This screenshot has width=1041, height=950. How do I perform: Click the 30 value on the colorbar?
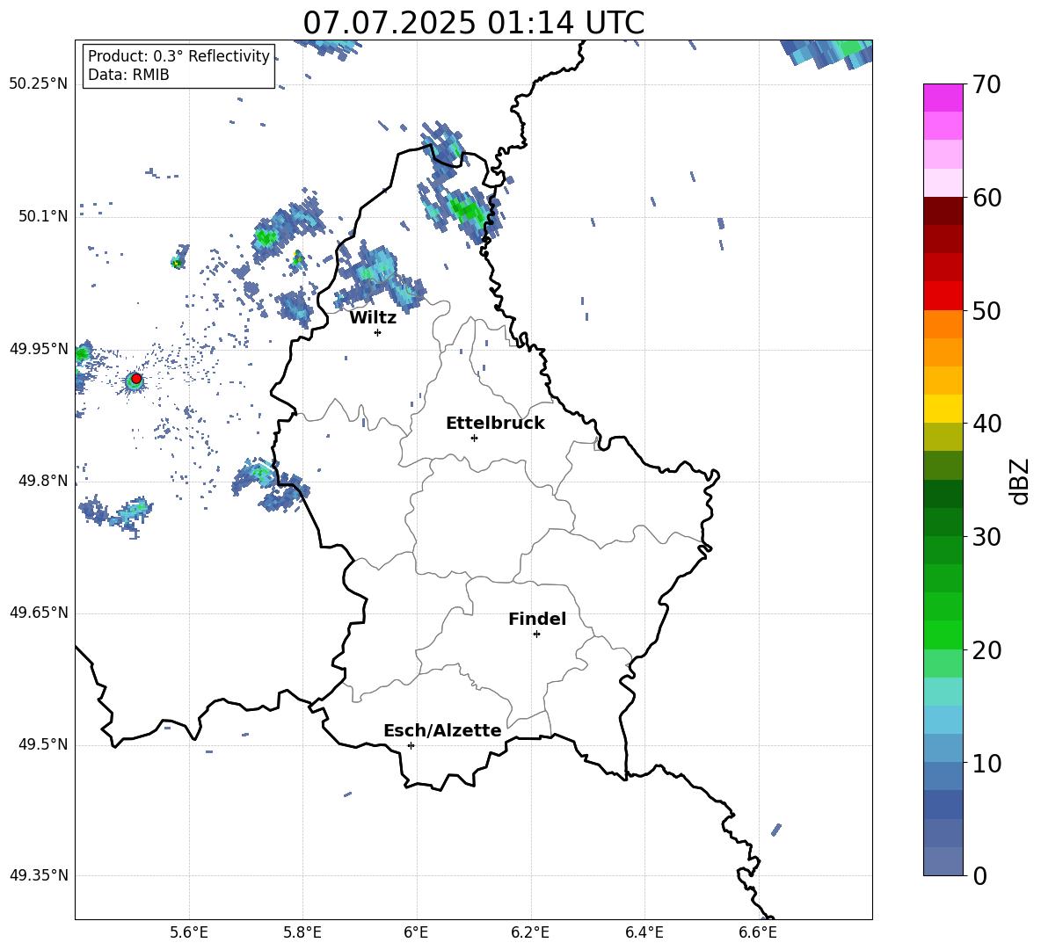coord(986,537)
